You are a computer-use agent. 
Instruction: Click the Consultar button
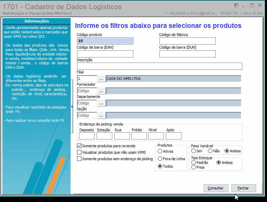pyautogui.click(x=216, y=188)
